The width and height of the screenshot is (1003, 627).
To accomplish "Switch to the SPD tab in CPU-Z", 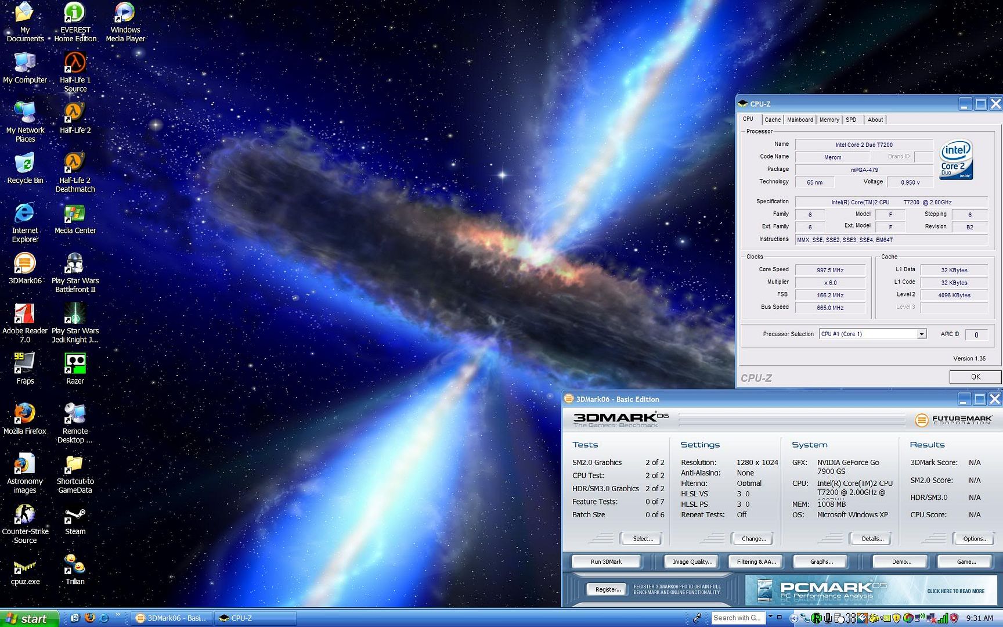I will pyautogui.click(x=851, y=120).
